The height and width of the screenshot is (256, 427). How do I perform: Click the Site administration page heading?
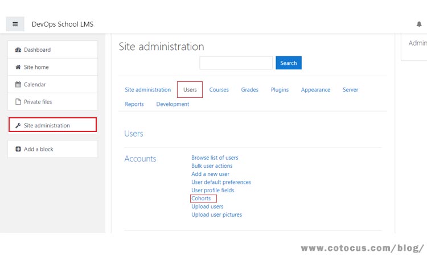[x=162, y=47]
